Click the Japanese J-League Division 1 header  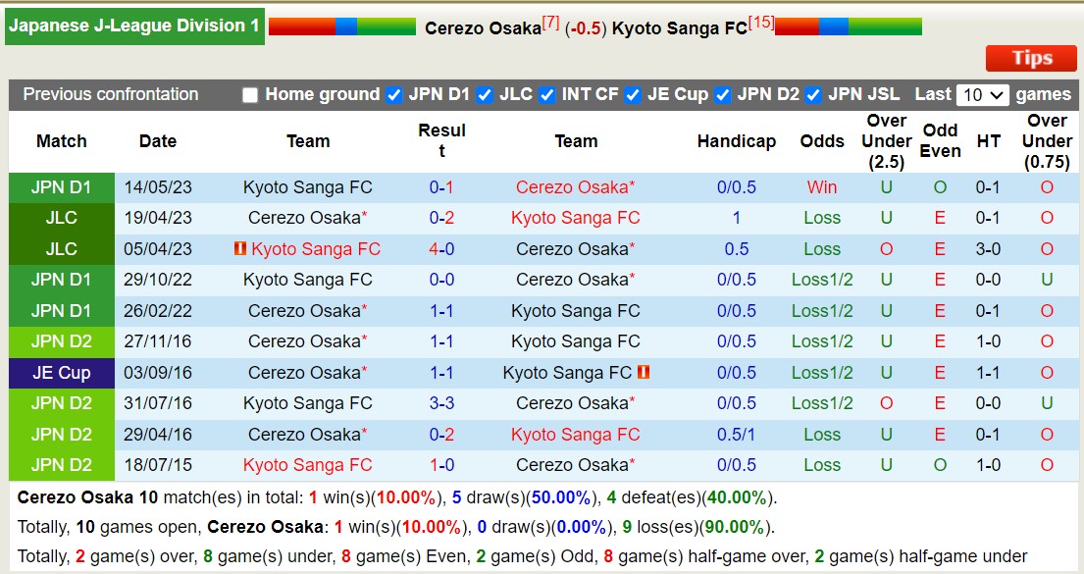[x=133, y=26]
